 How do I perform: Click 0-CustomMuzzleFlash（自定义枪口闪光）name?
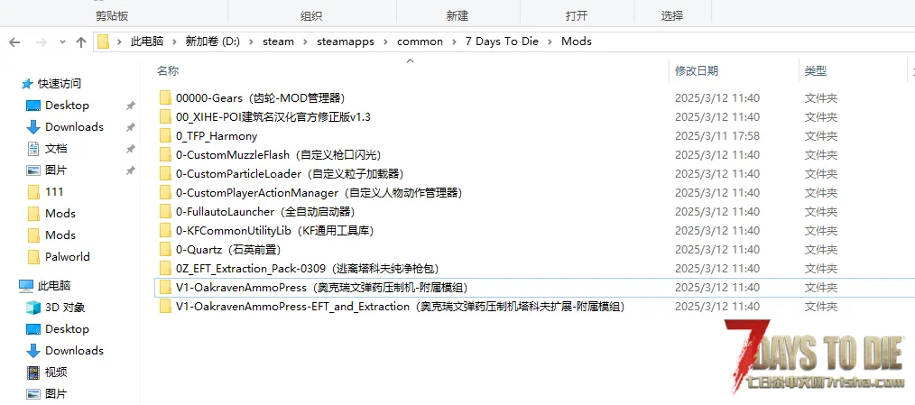coord(280,154)
